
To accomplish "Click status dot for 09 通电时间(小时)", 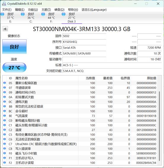I will (x=4, y=92).
